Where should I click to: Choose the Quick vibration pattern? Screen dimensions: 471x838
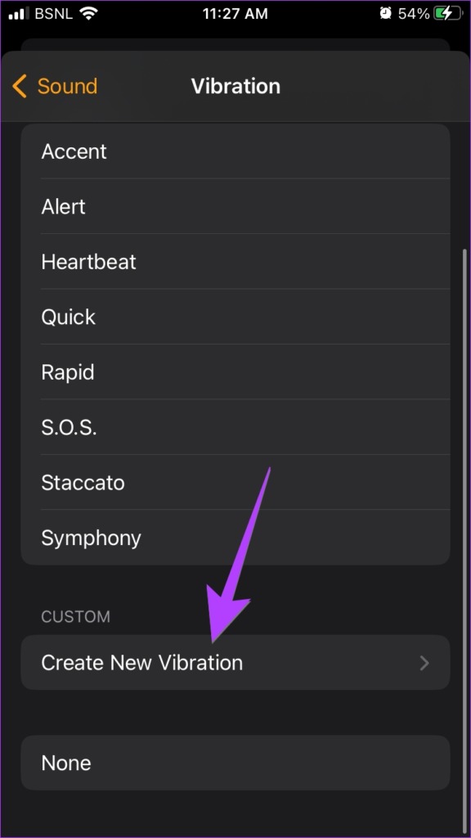click(x=235, y=317)
